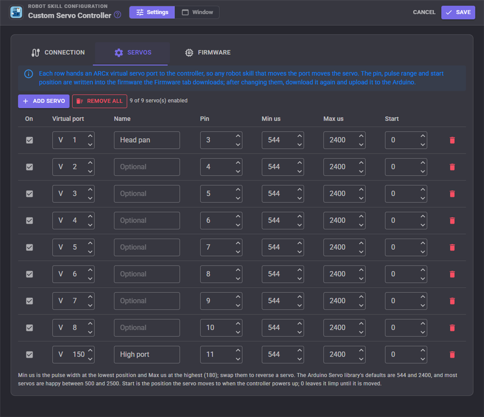Screen dimensions: 484x417
Task: Uncheck the V 6 servo checkbox
Action: click(29, 274)
